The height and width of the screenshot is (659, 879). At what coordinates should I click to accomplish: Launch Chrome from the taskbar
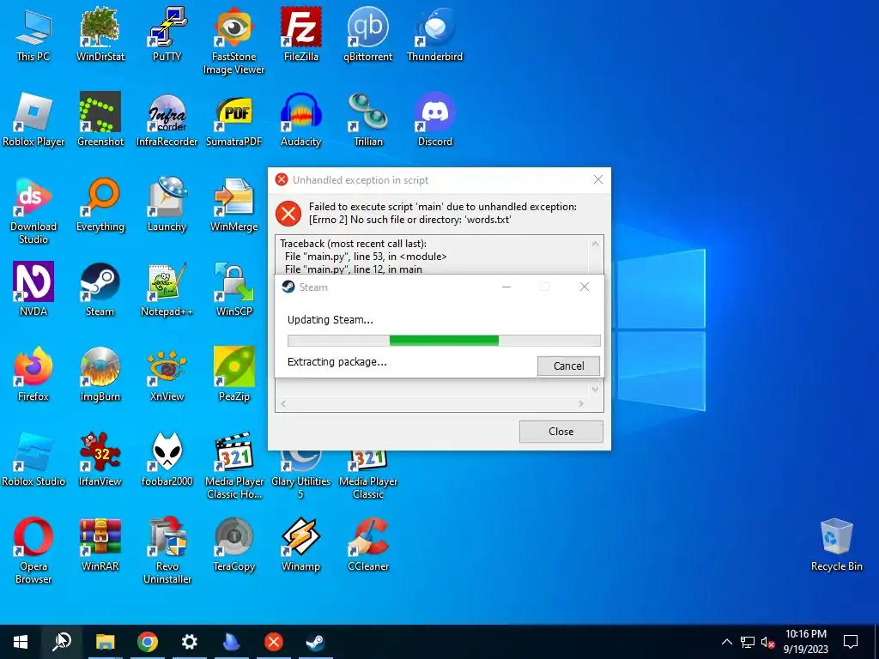pyautogui.click(x=148, y=642)
